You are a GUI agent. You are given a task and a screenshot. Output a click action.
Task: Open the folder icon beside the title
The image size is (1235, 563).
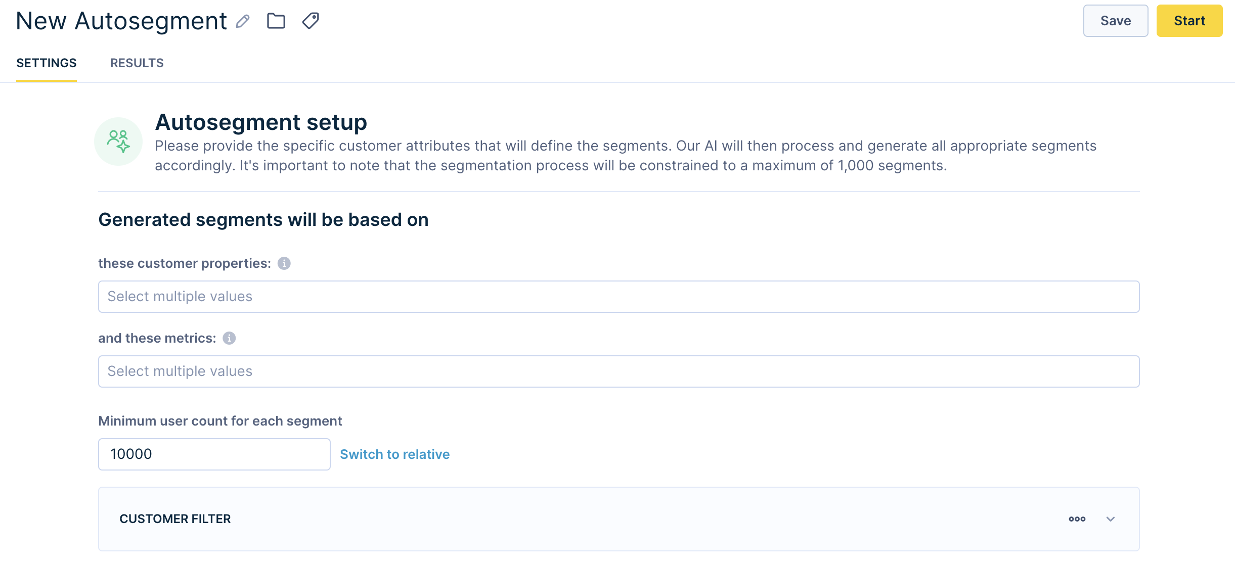pyautogui.click(x=276, y=21)
